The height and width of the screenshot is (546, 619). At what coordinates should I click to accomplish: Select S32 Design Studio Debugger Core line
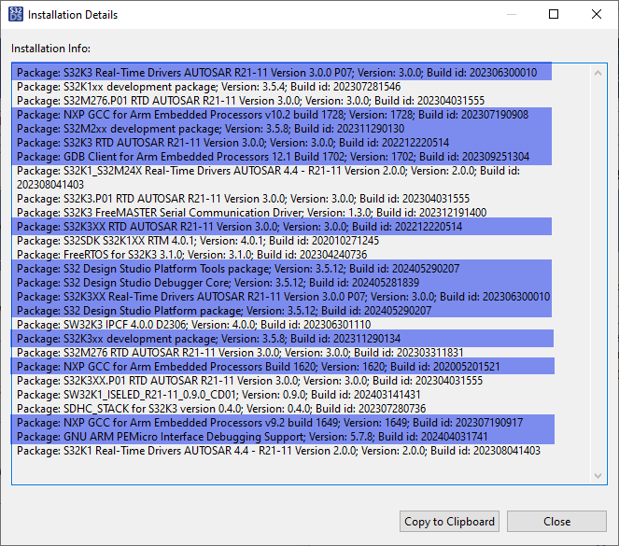coord(218,283)
